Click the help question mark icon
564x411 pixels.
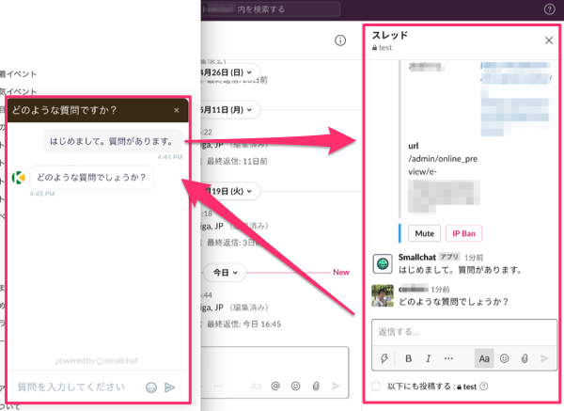[549, 9]
